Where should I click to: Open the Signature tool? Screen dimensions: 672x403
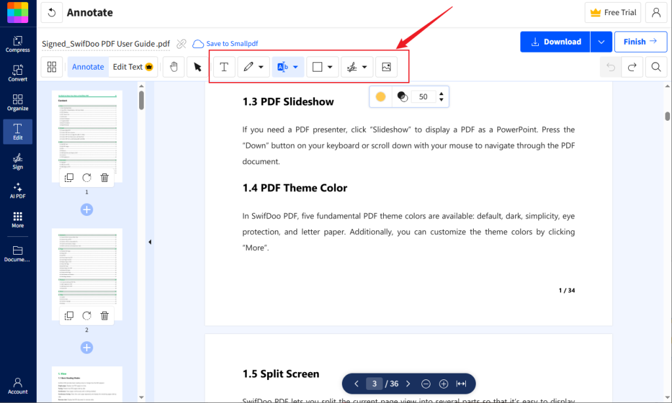352,66
